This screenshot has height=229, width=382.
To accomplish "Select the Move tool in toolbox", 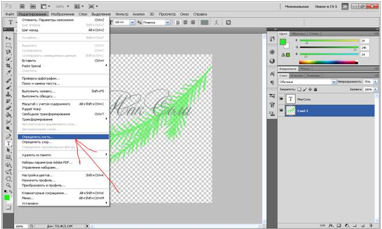I will coord(9,38).
